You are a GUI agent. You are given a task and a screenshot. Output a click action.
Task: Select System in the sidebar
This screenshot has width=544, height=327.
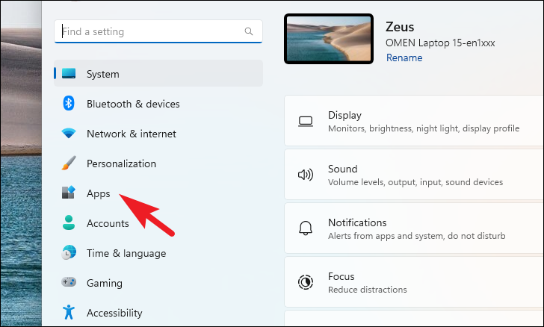click(x=158, y=73)
